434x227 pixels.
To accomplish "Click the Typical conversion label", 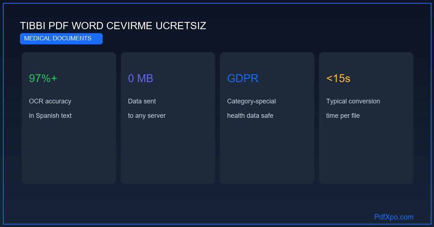I will [353, 101].
